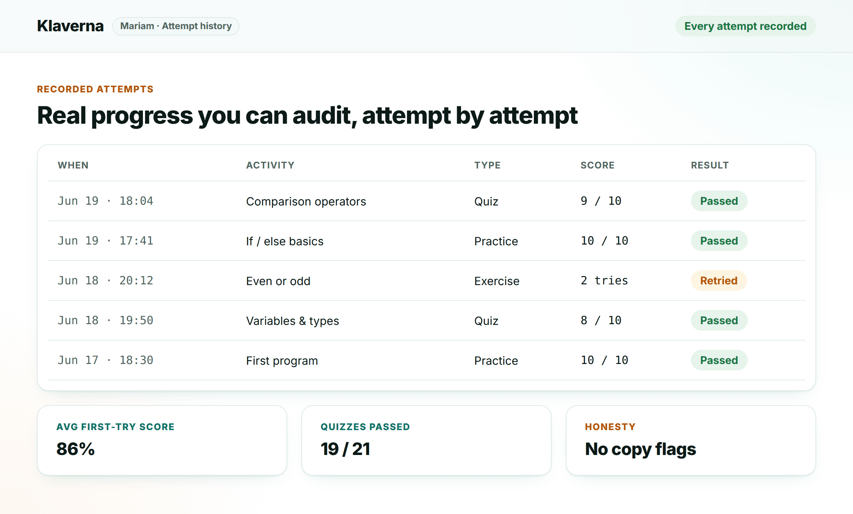The height and width of the screenshot is (514, 853).
Task: Select the Jun 18 · 19:50 timestamp
Action: 106,320
